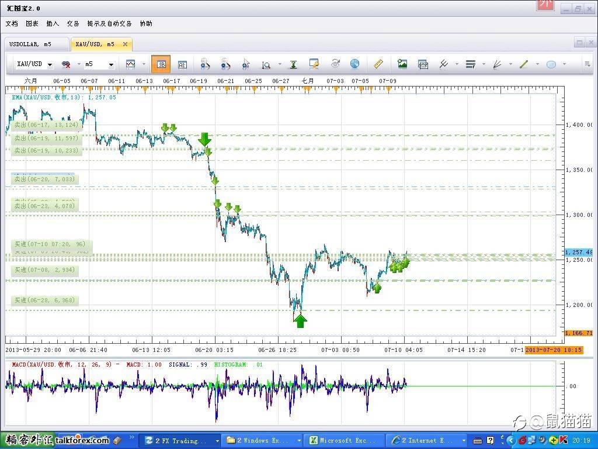Click the zoom out magnifier icon

click(x=226, y=64)
